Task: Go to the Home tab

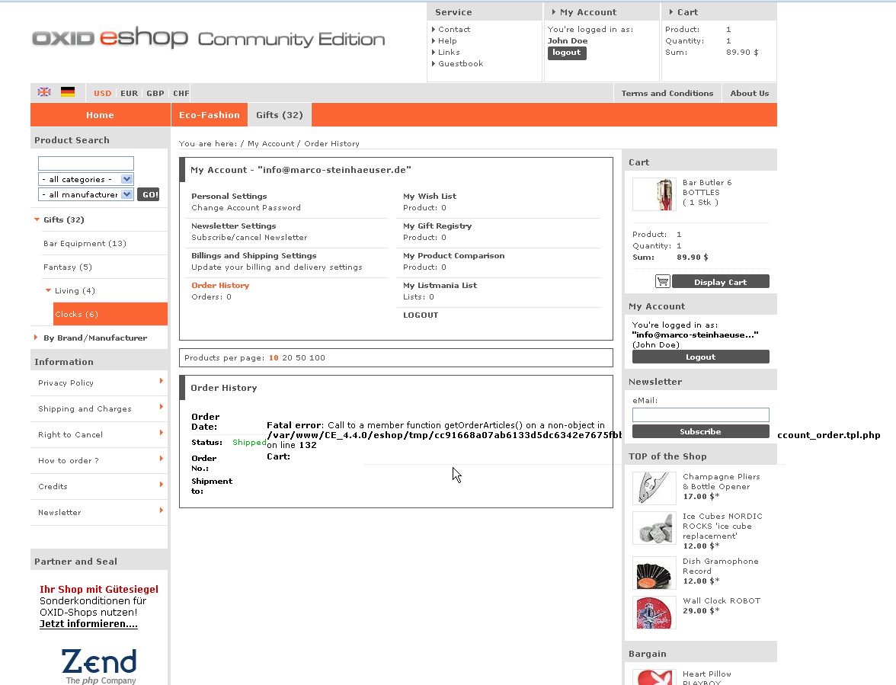Action: tap(100, 115)
